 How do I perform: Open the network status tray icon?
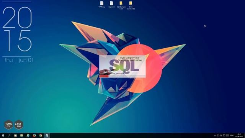[x=218, y=135]
